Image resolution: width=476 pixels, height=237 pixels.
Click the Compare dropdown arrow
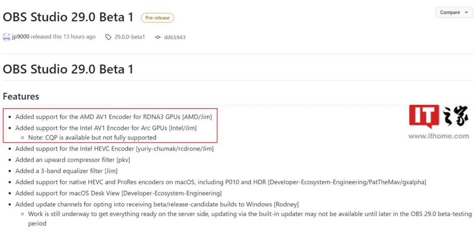tap(466, 13)
